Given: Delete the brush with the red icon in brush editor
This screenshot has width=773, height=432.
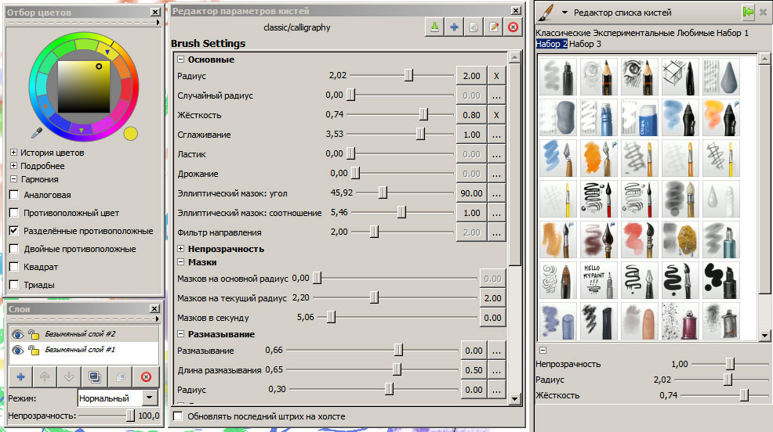Looking at the screenshot, I should (x=513, y=27).
